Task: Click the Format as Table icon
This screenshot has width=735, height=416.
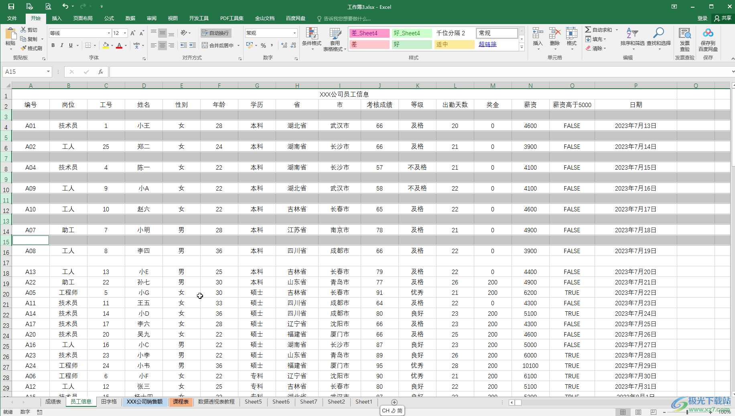Action: (x=335, y=34)
